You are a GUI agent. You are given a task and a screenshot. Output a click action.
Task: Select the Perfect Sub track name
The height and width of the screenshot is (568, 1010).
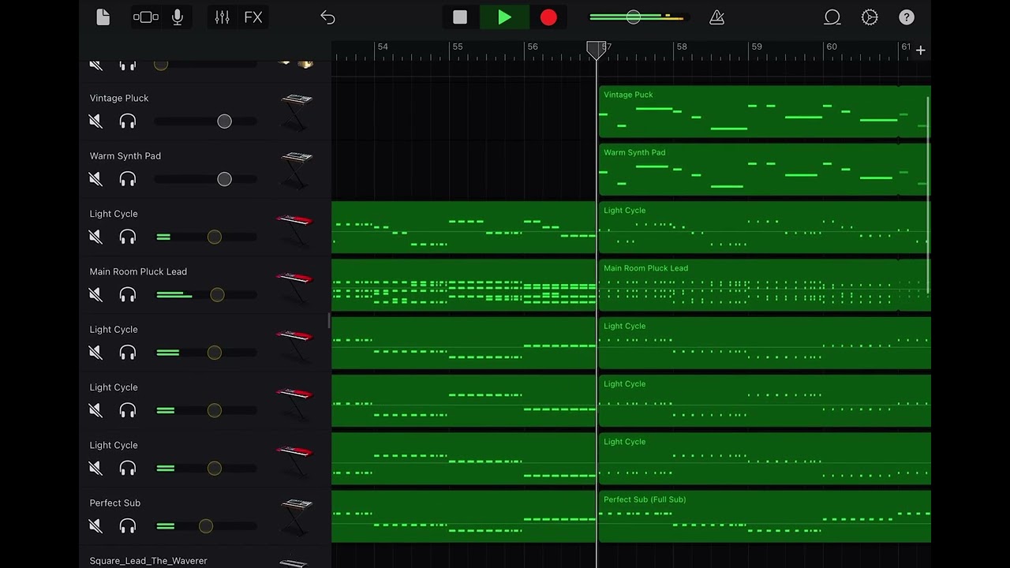coord(115,503)
